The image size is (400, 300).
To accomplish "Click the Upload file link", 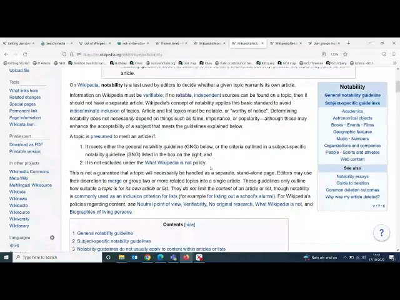I will pyautogui.click(x=19, y=71).
